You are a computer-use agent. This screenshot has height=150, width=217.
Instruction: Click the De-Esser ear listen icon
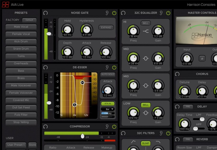click(x=107, y=67)
